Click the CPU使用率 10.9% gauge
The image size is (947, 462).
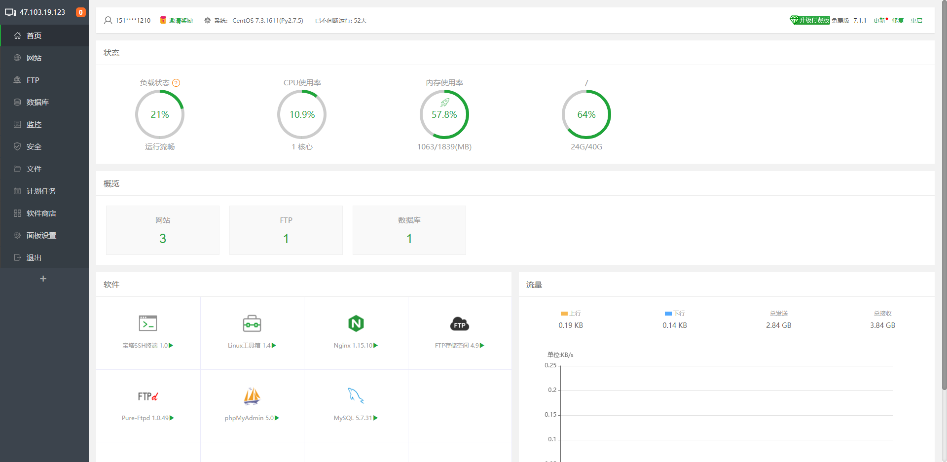click(x=302, y=114)
